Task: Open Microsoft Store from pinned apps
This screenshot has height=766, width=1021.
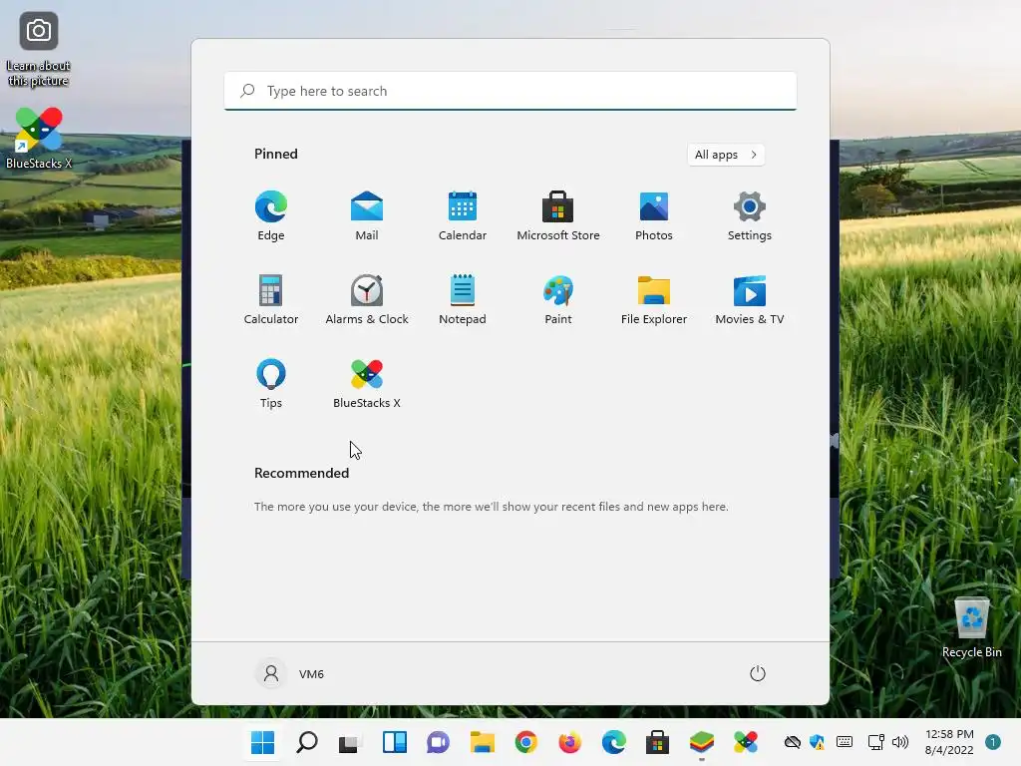Action: click(558, 215)
